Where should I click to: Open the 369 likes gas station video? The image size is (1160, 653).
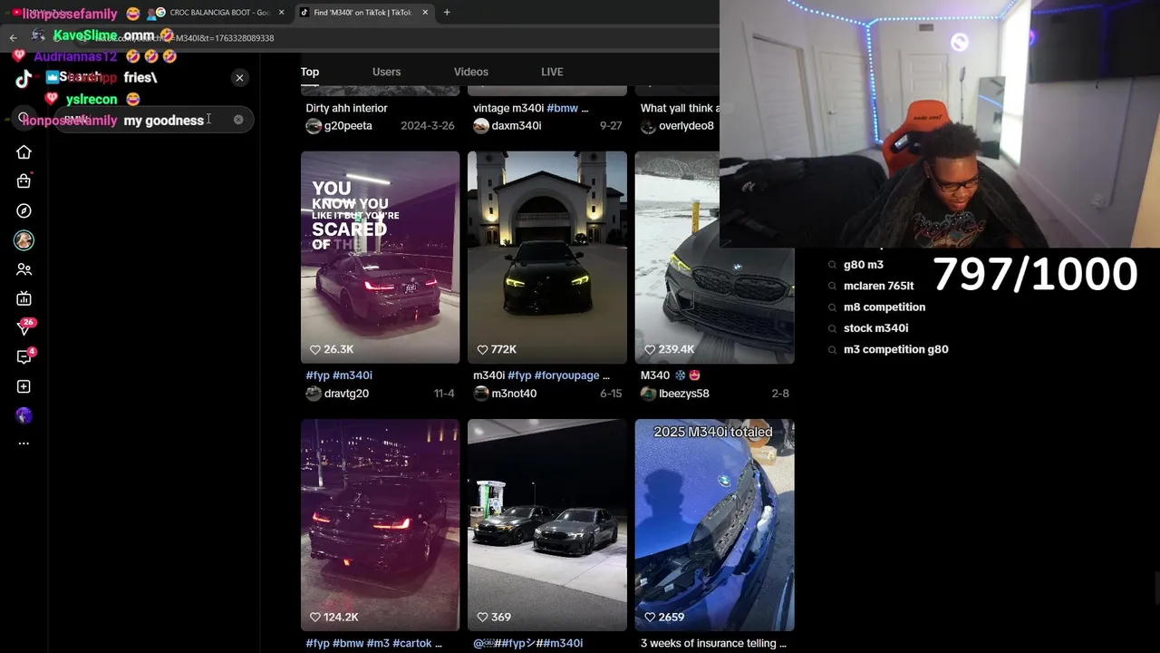(x=546, y=525)
